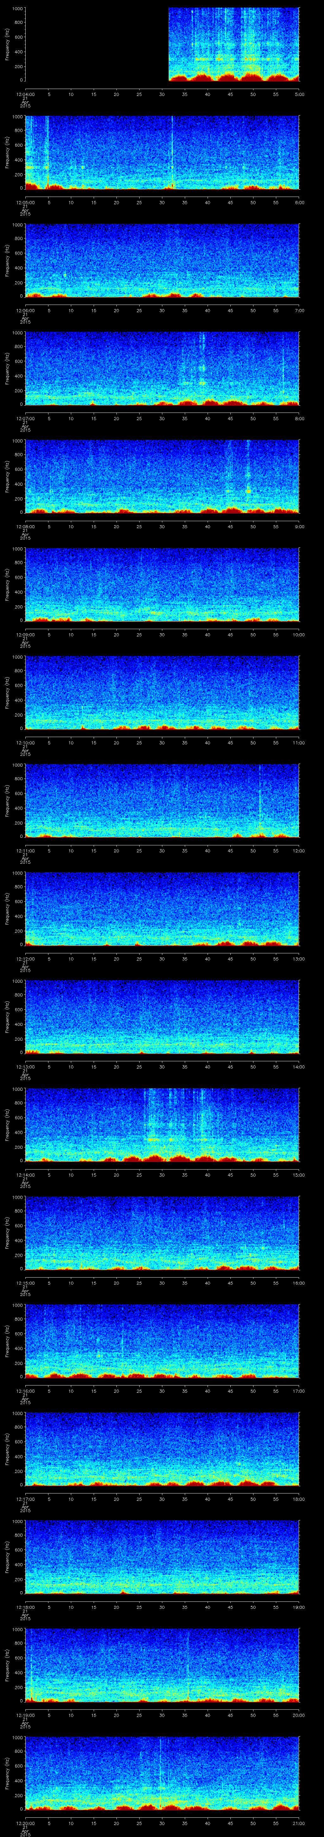This screenshot has height=1837, width=324.
Task: Click the 12:05:00 start time label
Action: (x=25, y=203)
